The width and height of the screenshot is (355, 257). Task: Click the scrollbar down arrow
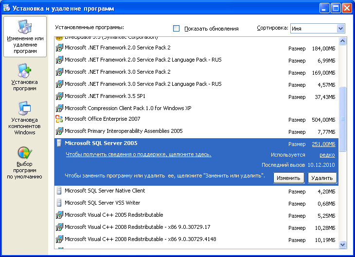[x=342, y=244]
